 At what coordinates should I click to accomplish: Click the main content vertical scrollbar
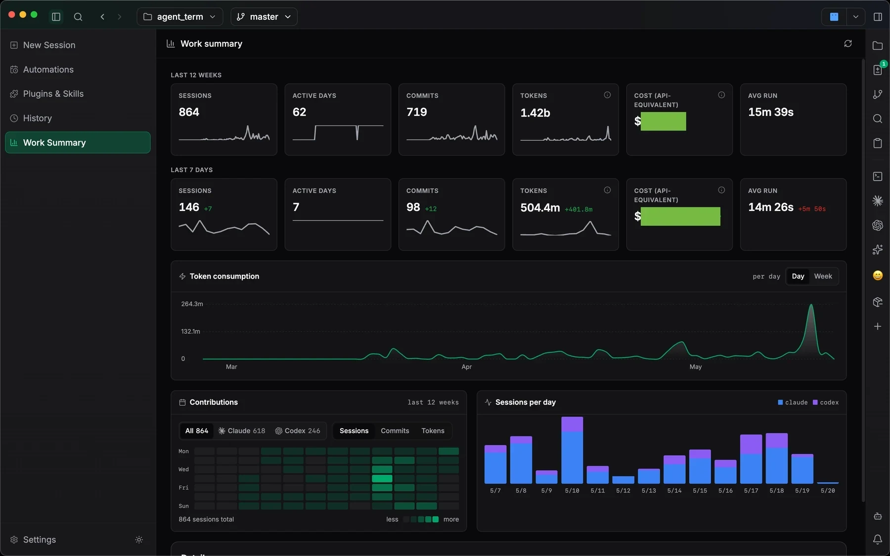pyautogui.click(x=863, y=280)
